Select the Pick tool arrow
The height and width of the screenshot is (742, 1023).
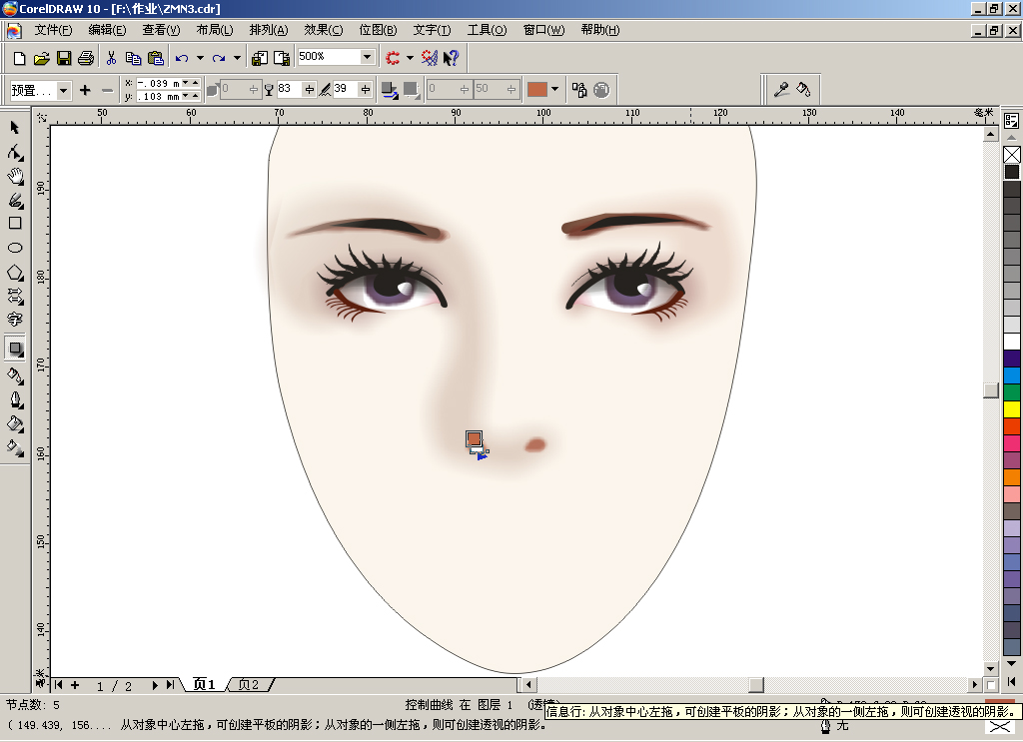(x=14, y=128)
